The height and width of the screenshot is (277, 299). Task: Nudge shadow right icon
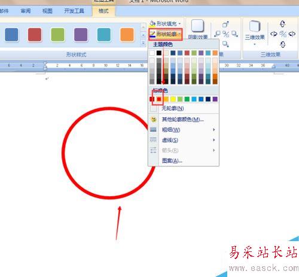(234, 34)
